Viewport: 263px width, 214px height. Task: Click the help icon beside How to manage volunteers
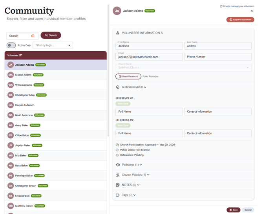(221, 6)
